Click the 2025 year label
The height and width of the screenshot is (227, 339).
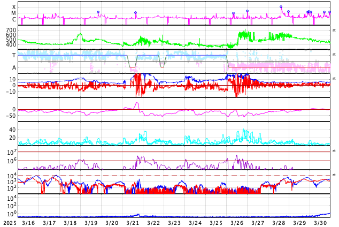[x=10, y=223]
